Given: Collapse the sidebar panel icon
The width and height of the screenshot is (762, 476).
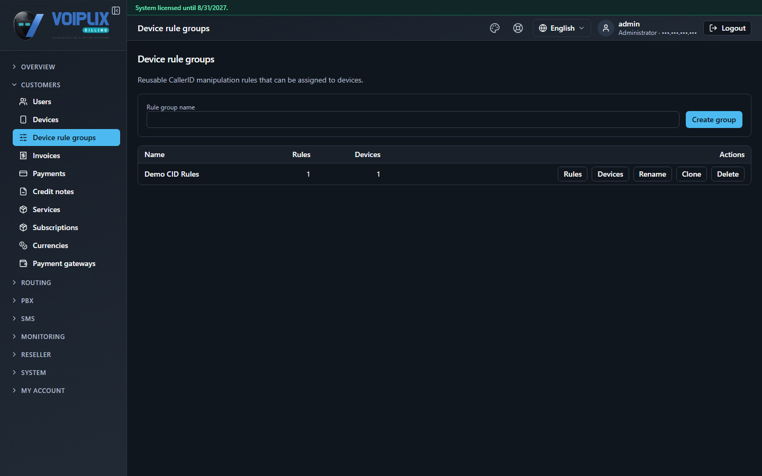Looking at the screenshot, I should pyautogui.click(x=116, y=11).
